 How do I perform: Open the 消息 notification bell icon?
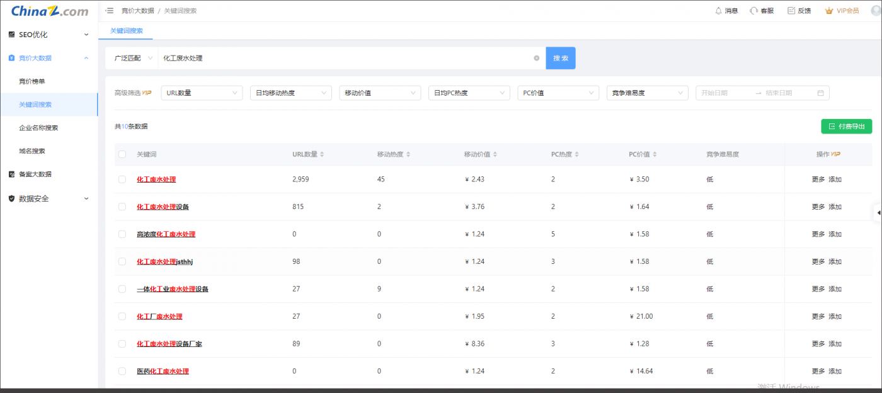click(x=718, y=11)
